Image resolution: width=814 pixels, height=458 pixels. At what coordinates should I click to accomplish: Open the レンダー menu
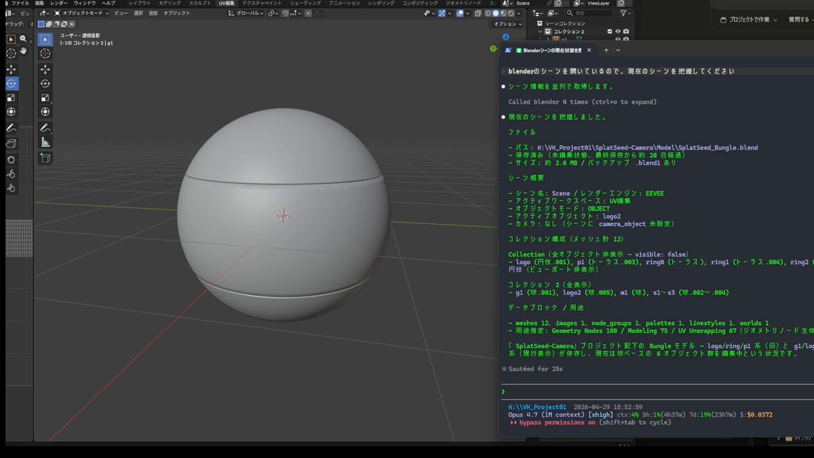point(59,3)
